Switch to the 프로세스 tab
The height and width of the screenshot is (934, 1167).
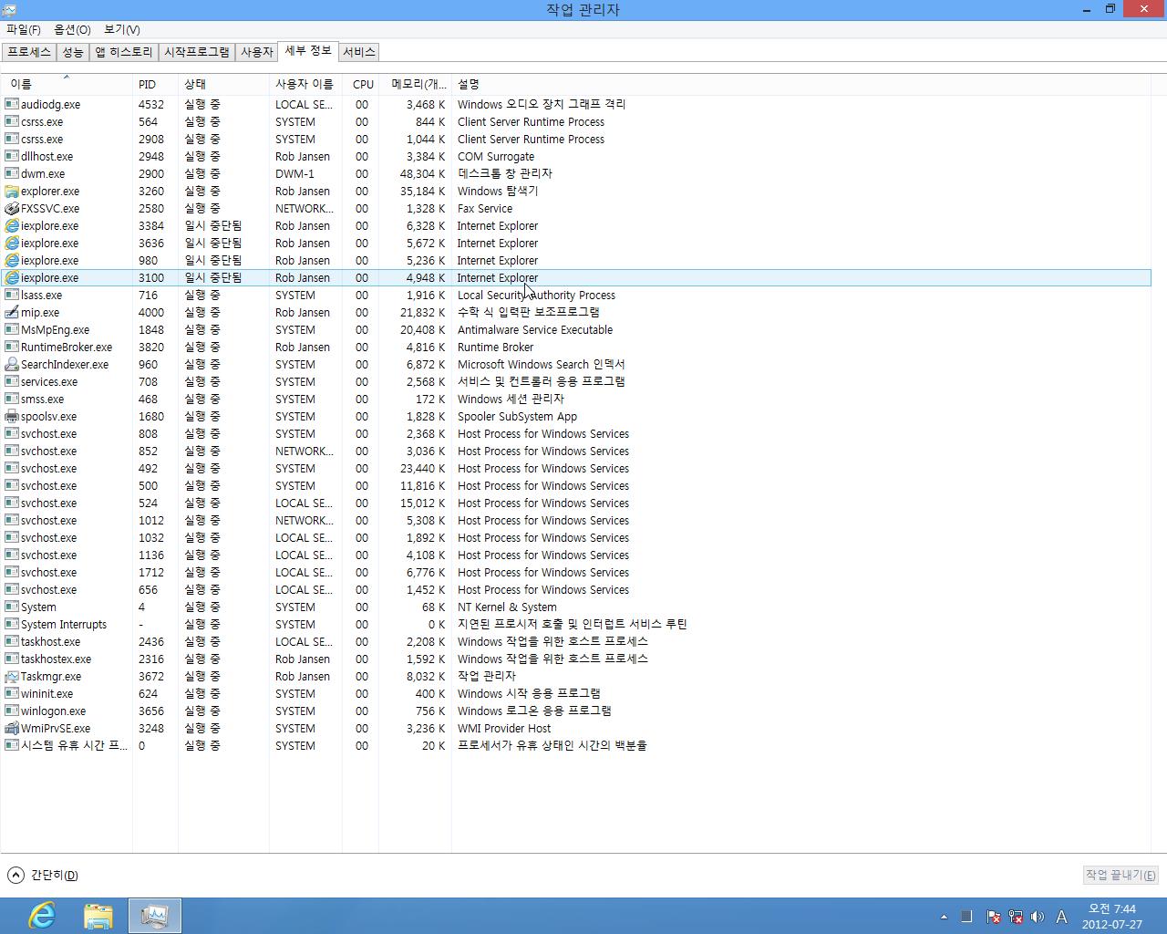29,52
